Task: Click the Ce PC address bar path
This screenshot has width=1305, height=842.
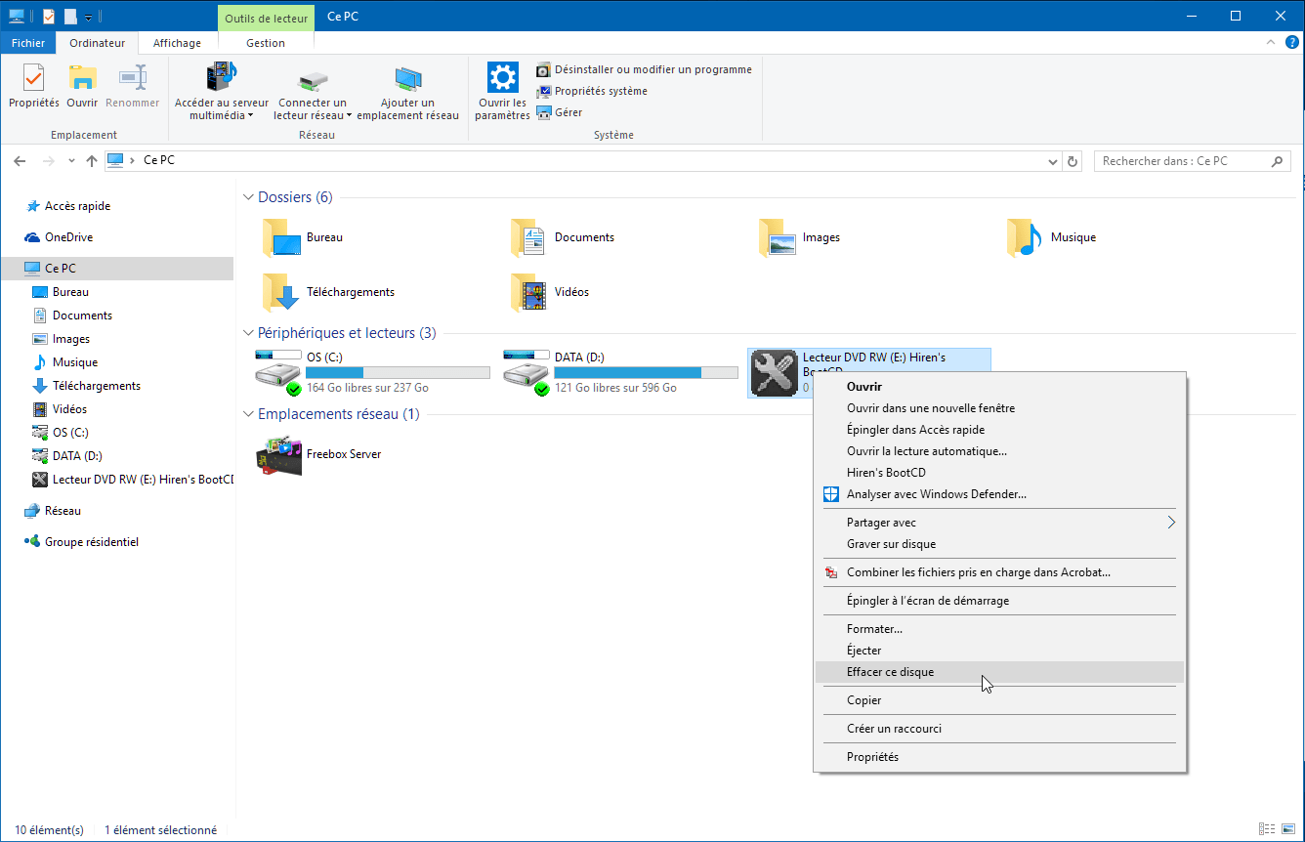Action: coord(159,161)
